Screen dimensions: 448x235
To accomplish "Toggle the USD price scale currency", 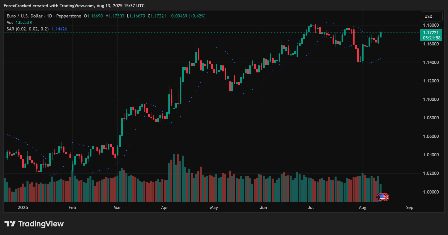I will pyautogui.click(x=432, y=16).
